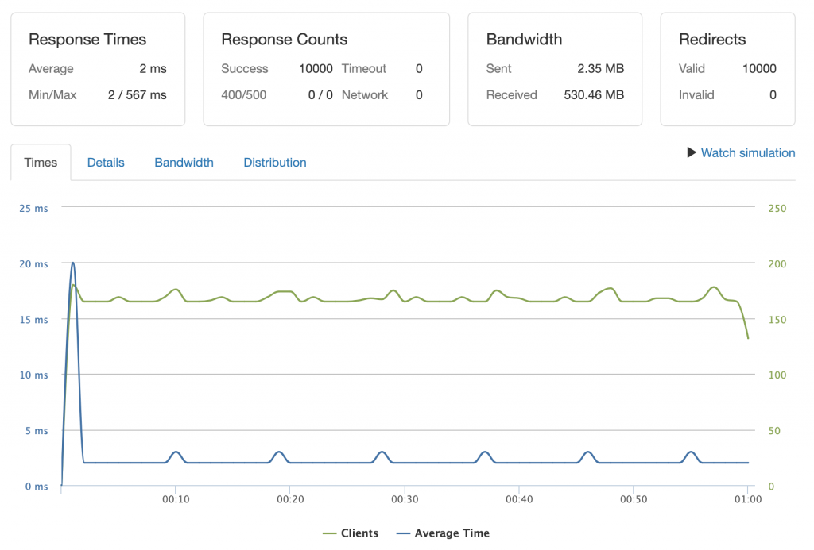Click the 150 clients axis label

[777, 320]
